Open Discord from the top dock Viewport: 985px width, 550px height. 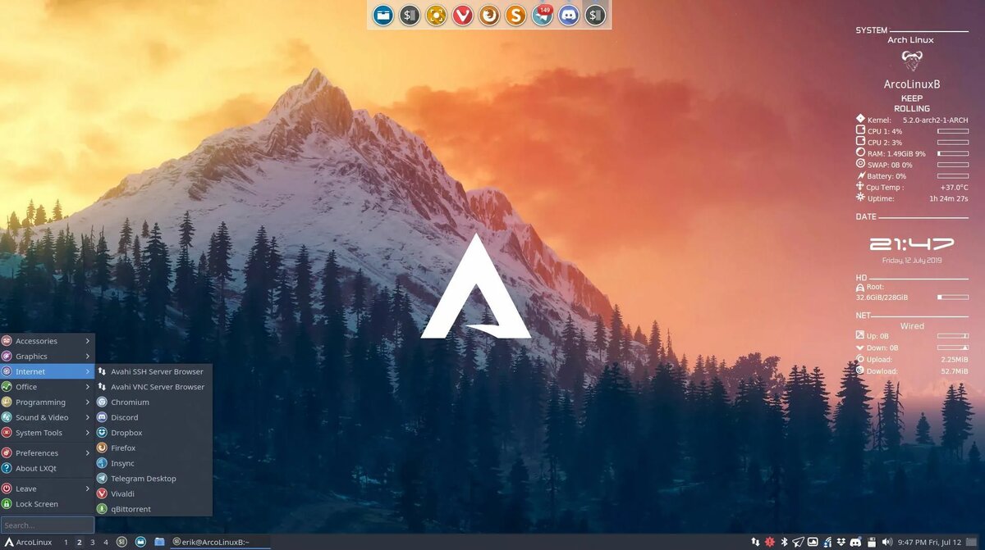point(568,15)
